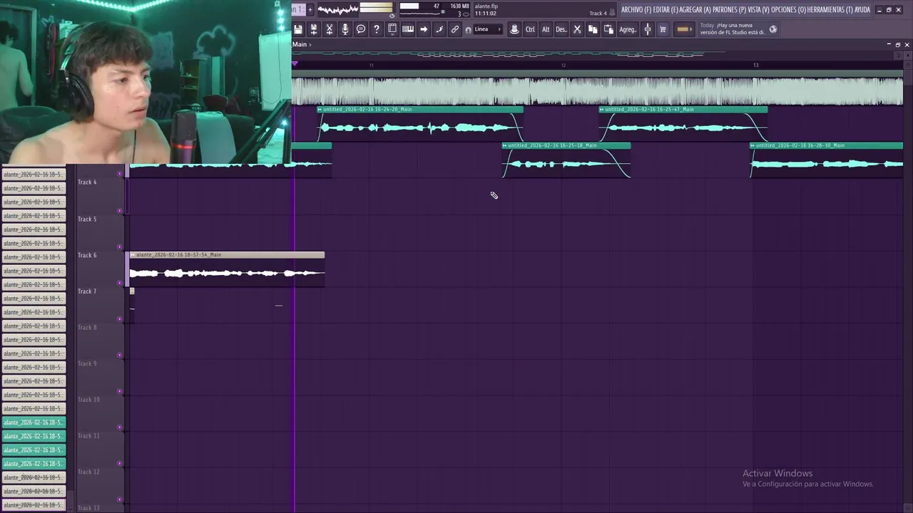Mute Track 11 using its dot

(119, 463)
